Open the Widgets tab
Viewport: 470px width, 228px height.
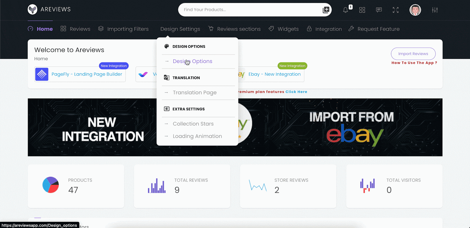pos(288,29)
